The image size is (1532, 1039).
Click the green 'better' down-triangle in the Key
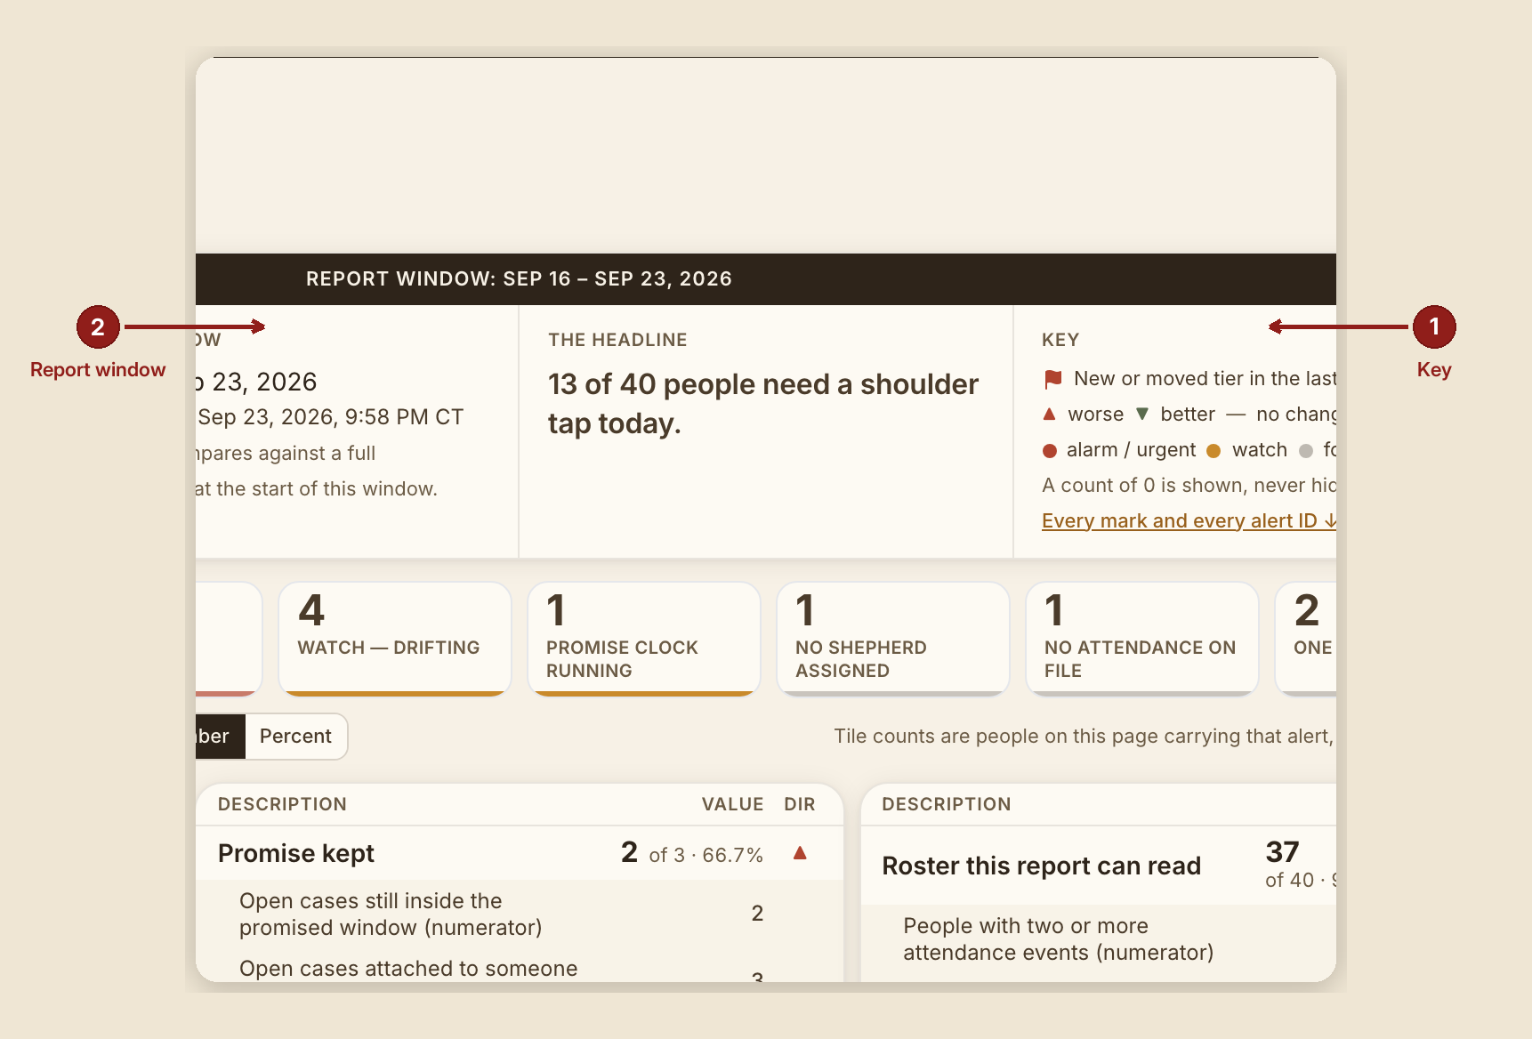pyautogui.click(x=1142, y=415)
